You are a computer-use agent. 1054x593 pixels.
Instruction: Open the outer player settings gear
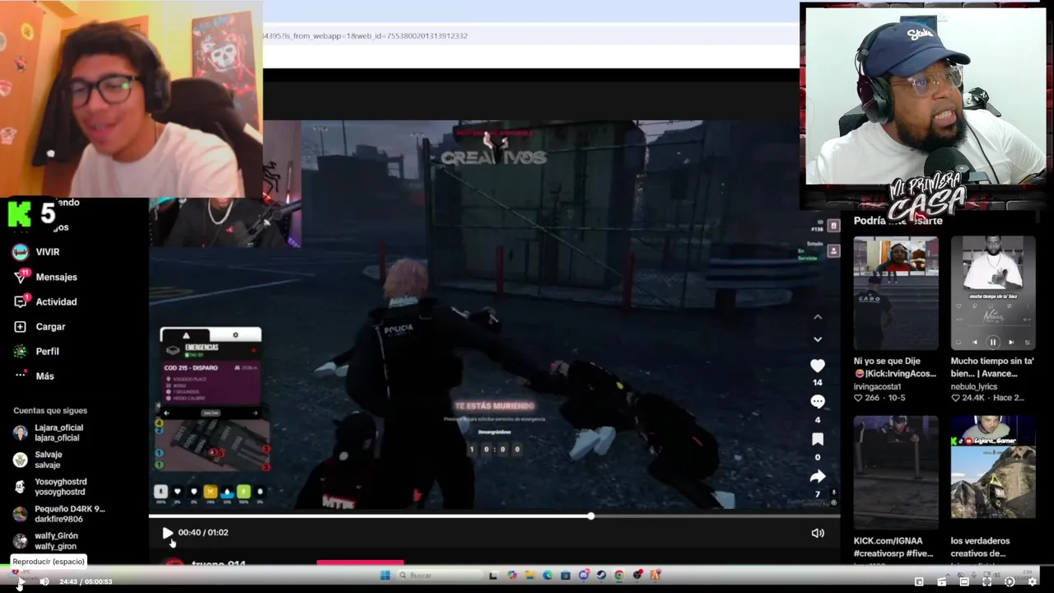point(1032,581)
